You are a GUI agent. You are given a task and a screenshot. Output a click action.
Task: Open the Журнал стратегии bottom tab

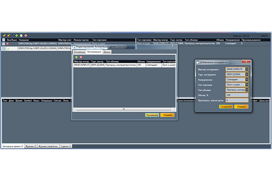pyautogui.click(x=49, y=147)
